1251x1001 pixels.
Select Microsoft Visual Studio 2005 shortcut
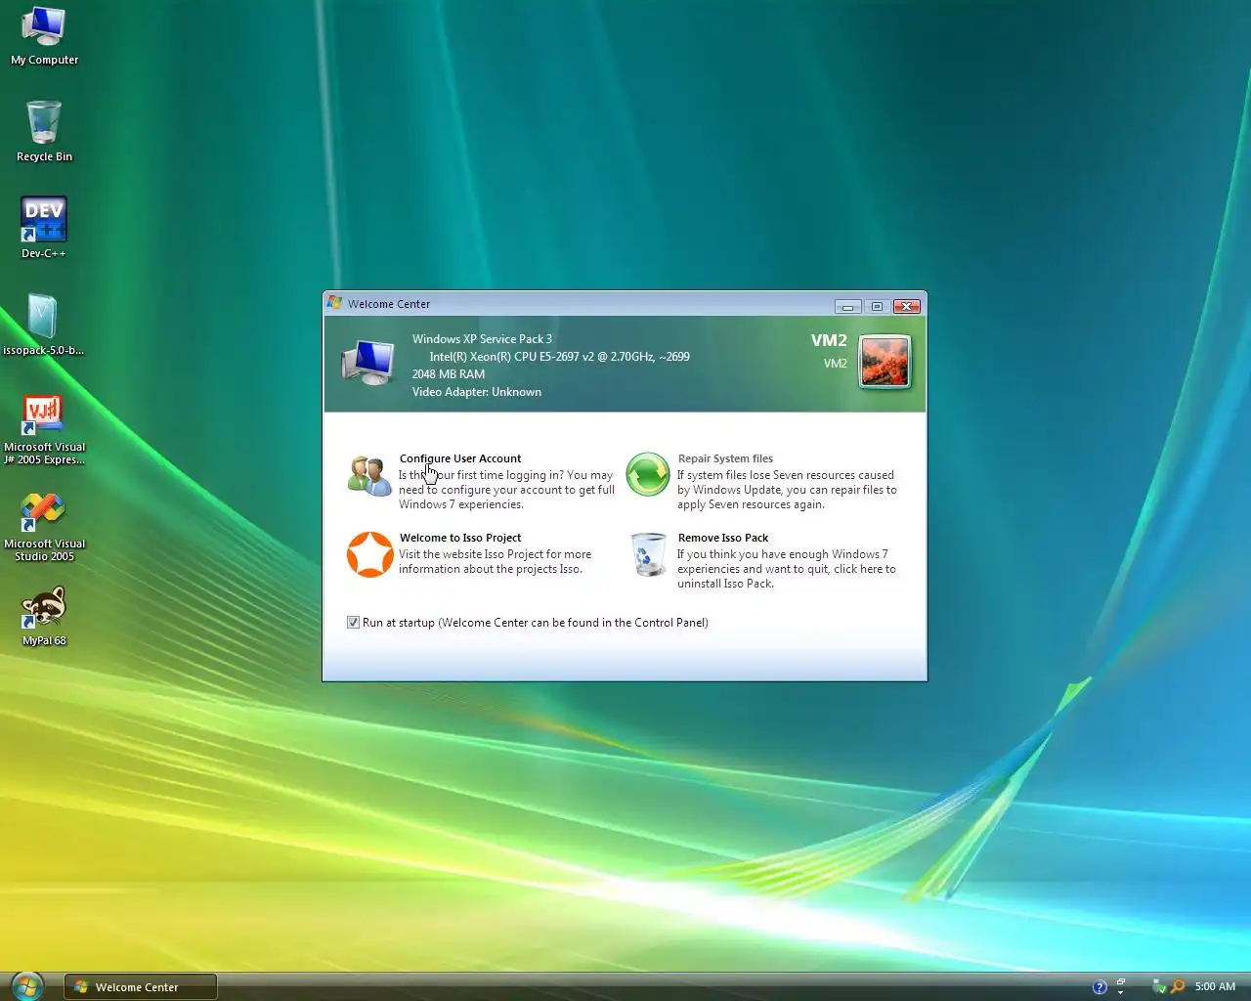(44, 527)
